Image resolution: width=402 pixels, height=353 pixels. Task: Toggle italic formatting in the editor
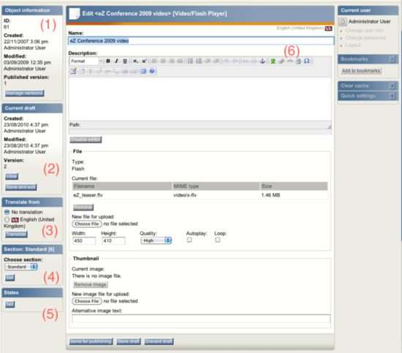[116, 61]
